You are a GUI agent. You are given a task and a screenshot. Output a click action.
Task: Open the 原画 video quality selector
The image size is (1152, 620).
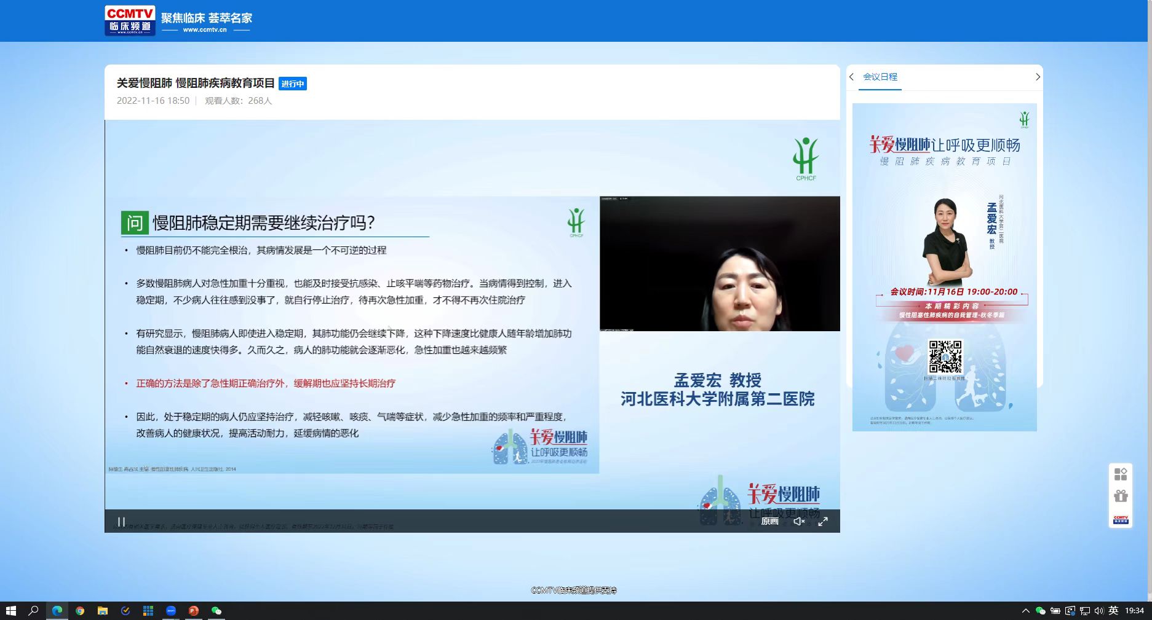pyautogui.click(x=769, y=521)
